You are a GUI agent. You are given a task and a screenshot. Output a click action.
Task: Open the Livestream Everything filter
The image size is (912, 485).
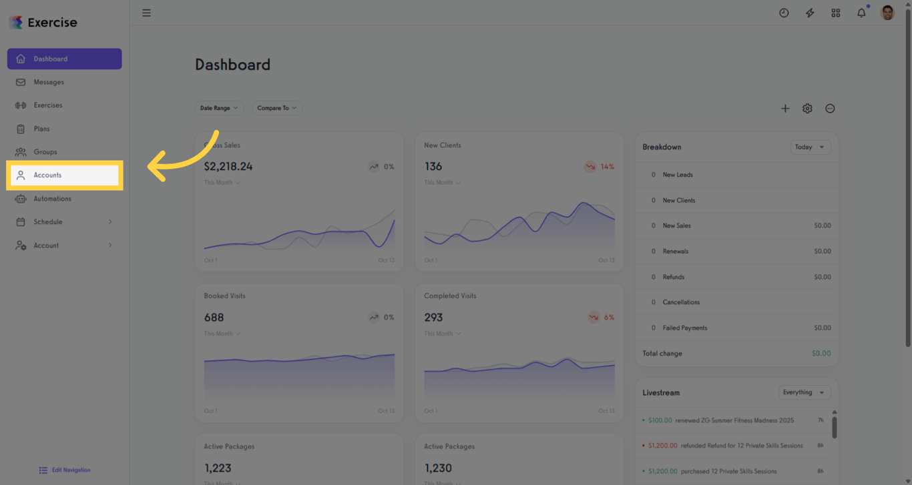[x=805, y=392]
